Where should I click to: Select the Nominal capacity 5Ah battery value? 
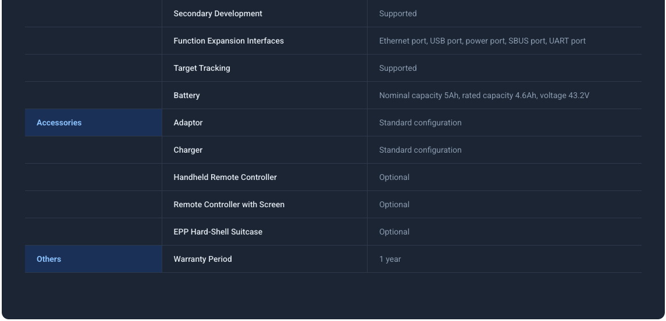tap(484, 96)
